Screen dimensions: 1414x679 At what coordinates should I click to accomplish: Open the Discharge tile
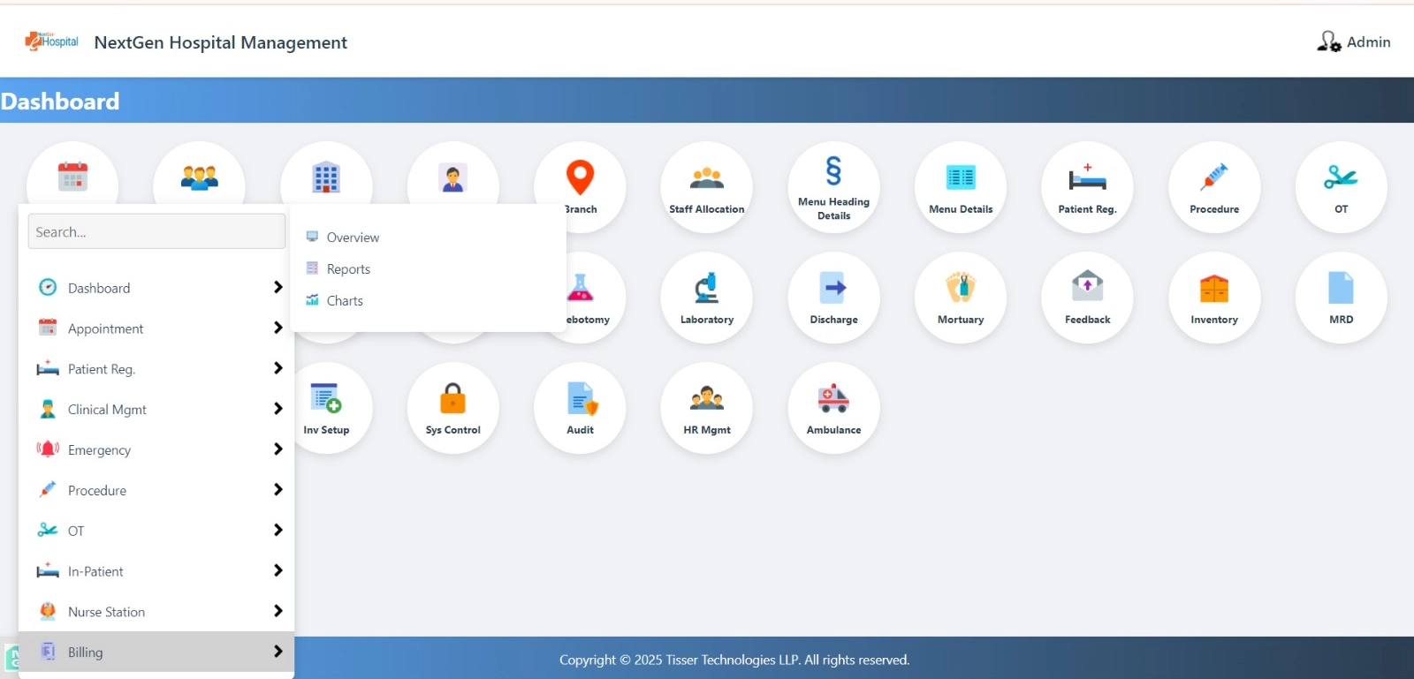[833, 298]
